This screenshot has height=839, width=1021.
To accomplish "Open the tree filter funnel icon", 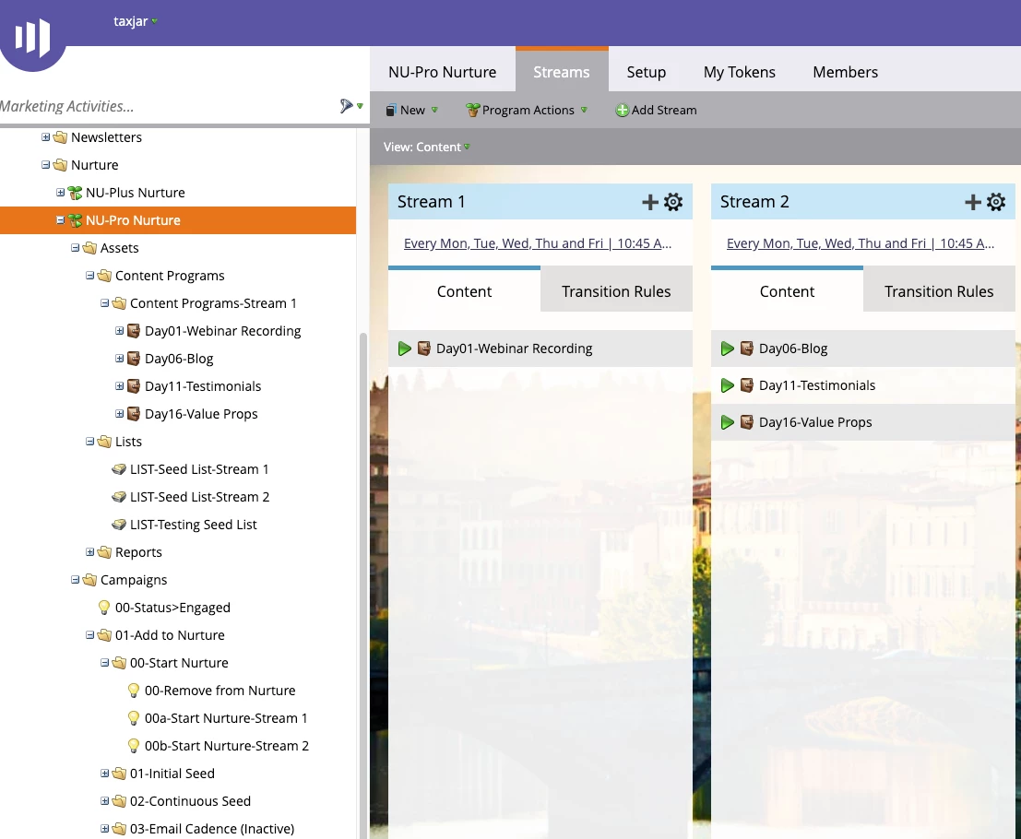I will pos(347,106).
